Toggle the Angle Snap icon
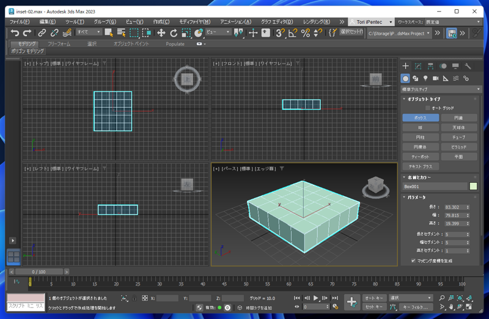Viewport: 489px width, 319px height. [x=293, y=33]
